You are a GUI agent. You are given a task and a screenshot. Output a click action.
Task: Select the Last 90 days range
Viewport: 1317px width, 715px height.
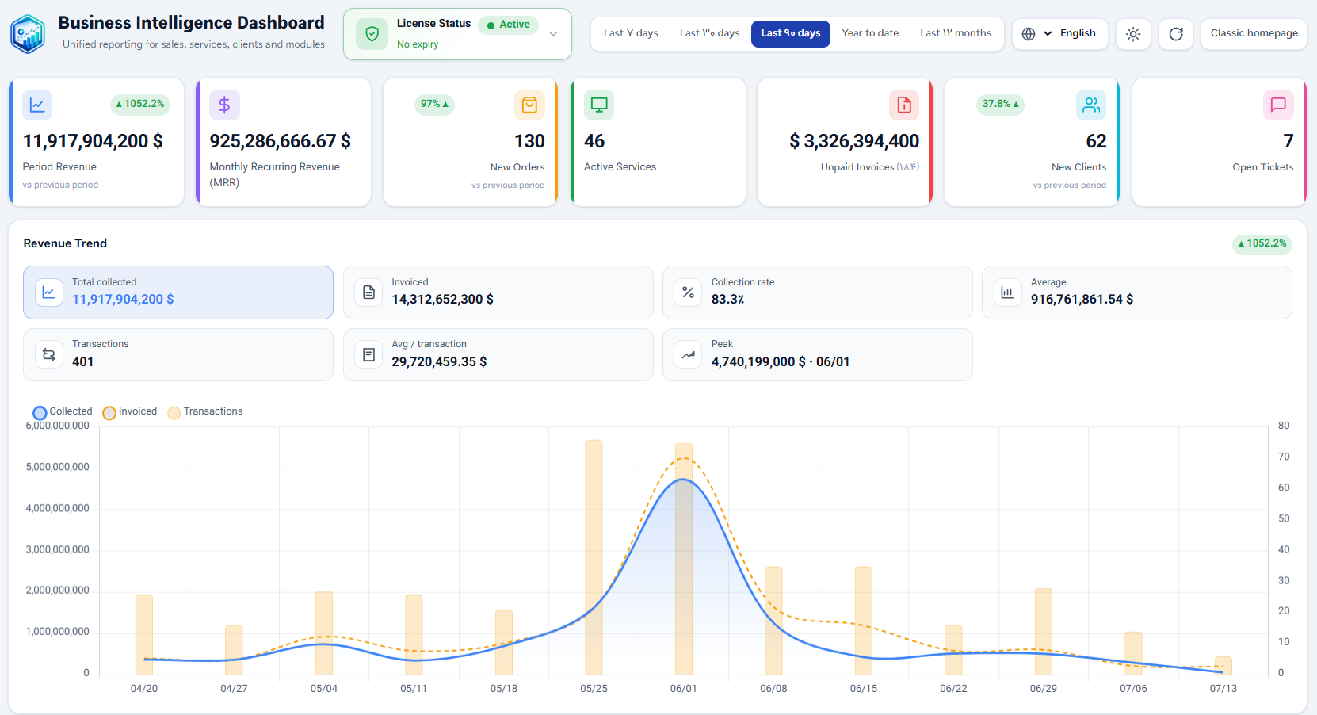coord(791,33)
